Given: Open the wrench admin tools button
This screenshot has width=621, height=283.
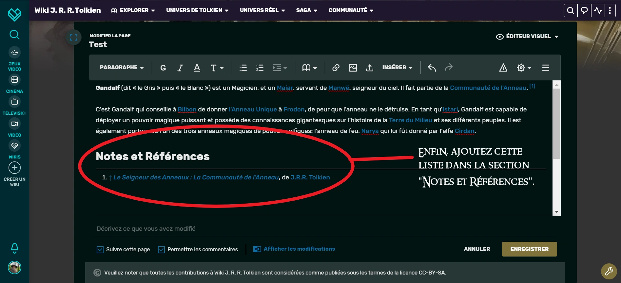Looking at the screenshot, I should pos(609,271).
